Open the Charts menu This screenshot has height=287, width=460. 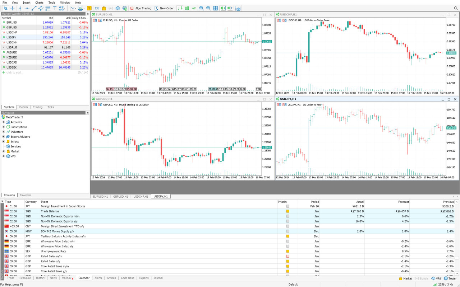(39, 3)
